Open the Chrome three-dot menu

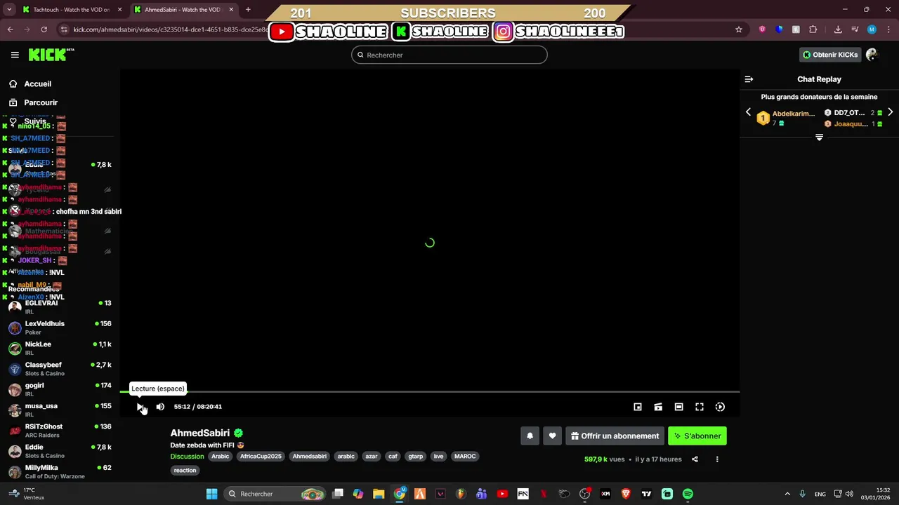[888, 29]
